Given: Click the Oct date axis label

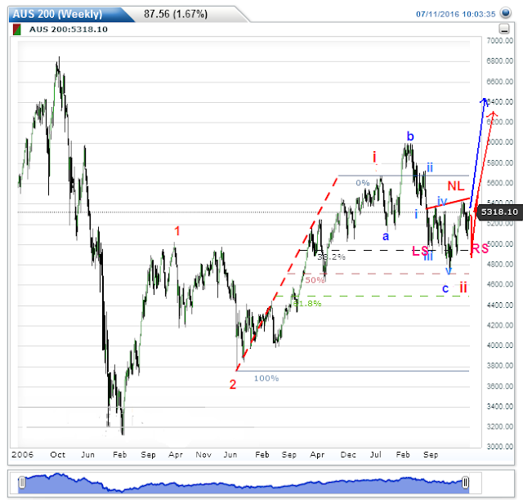Looking at the screenshot, I should (58, 455).
